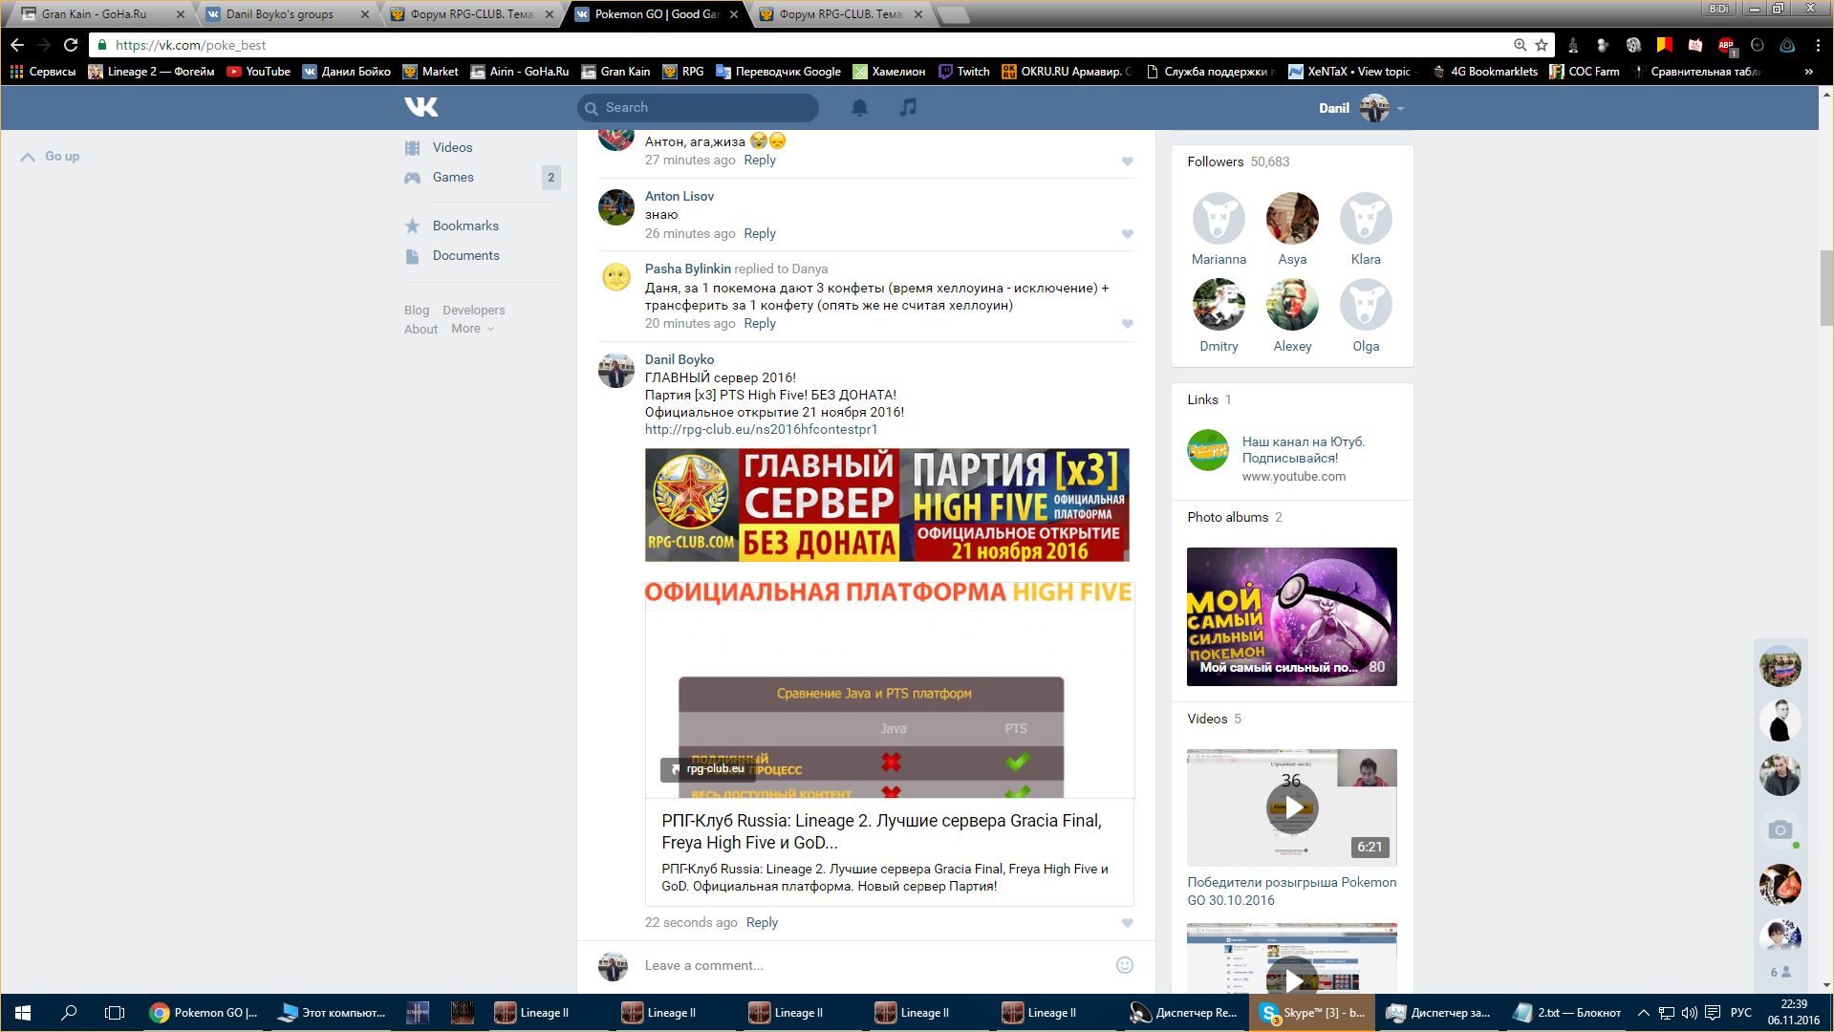
Task: Open the rpg-club.eu contest link
Action: (761, 429)
